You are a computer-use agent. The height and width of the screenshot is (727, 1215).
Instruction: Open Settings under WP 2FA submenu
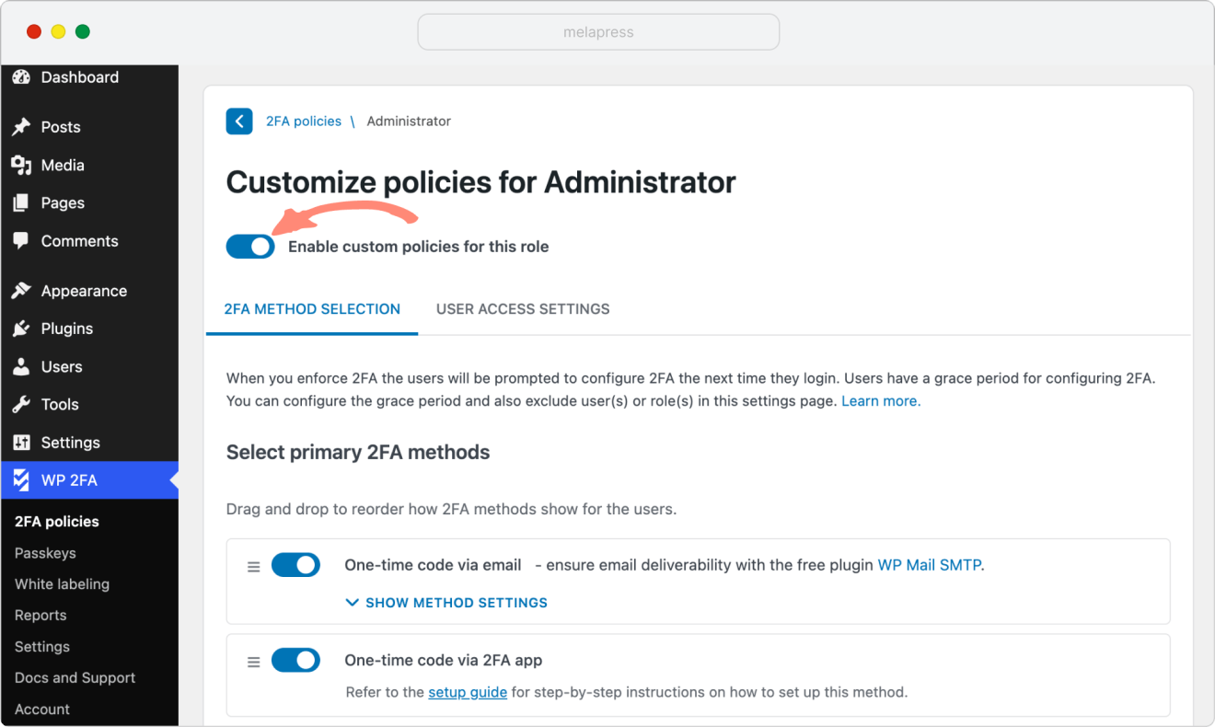(x=42, y=647)
